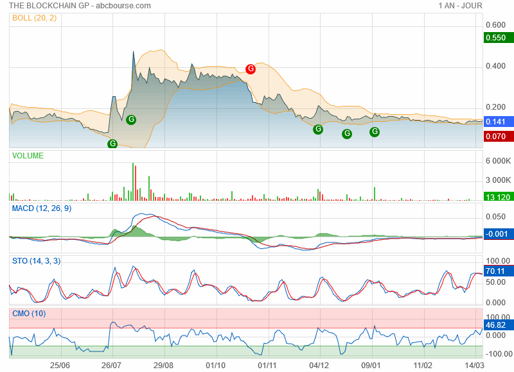The height and width of the screenshot is (372, 514).
Task: Click the green G marker at the July price low
Action: 112,144
